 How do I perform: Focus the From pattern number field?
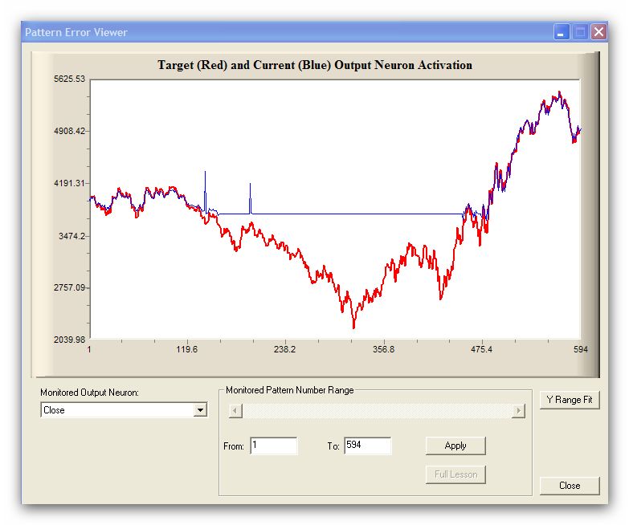click(x=273, y=446)
